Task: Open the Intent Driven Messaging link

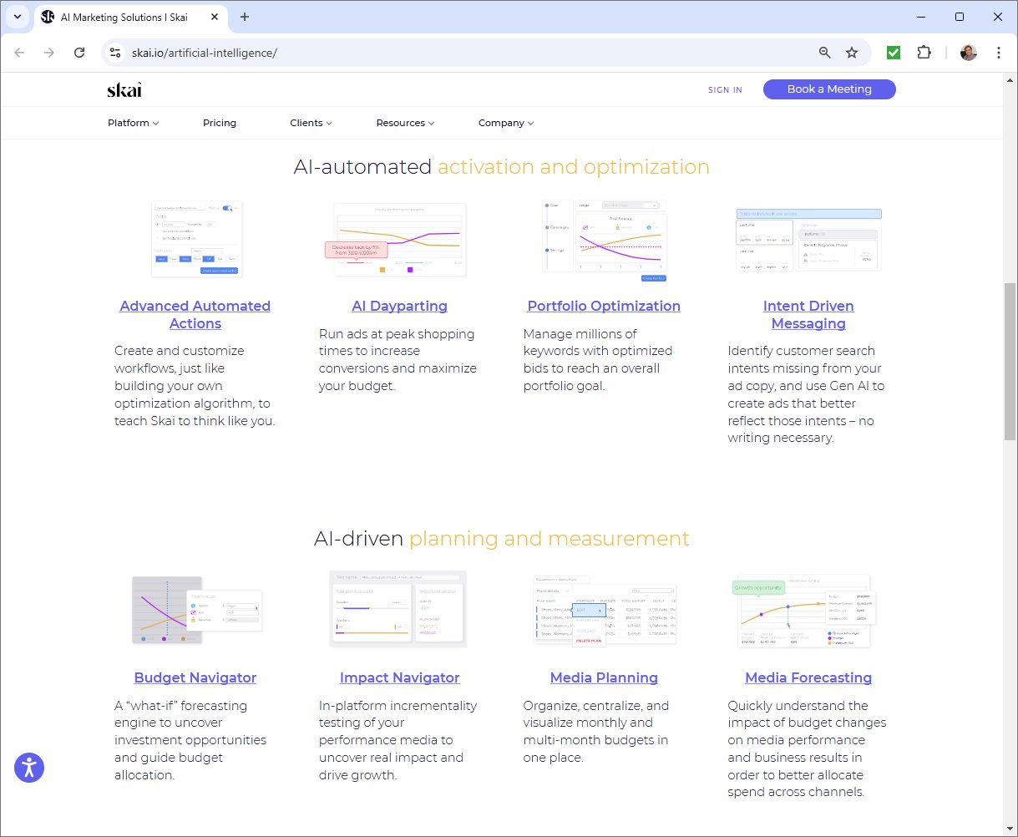Action: click(x=808, y=315)
